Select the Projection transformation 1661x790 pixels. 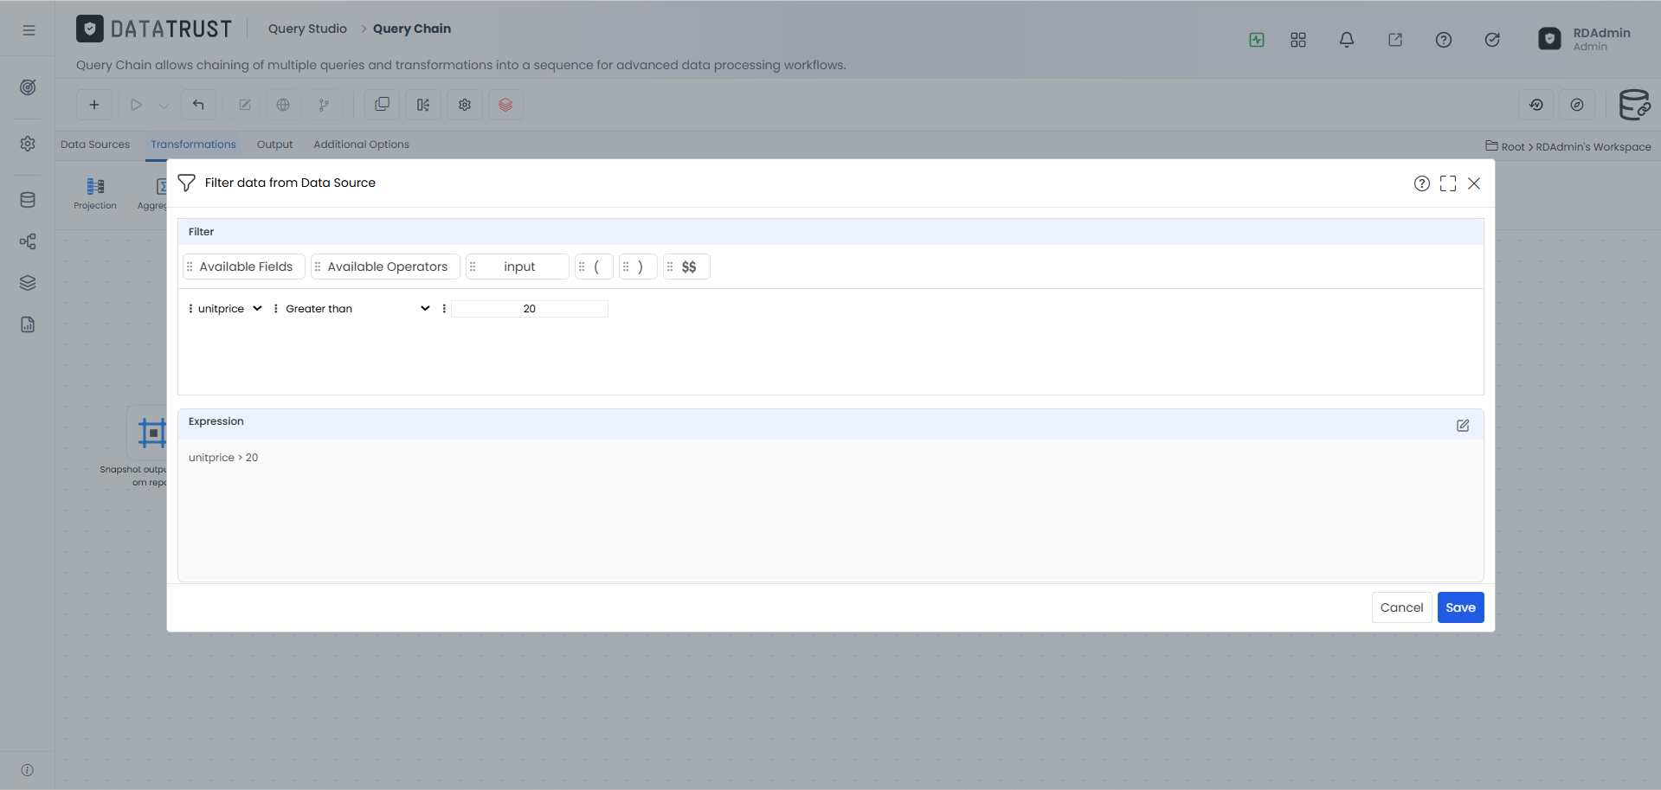point(95,193)
